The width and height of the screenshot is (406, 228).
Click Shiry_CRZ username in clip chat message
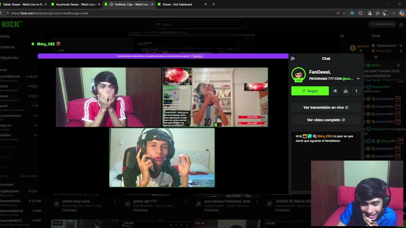tap(324, 136)
